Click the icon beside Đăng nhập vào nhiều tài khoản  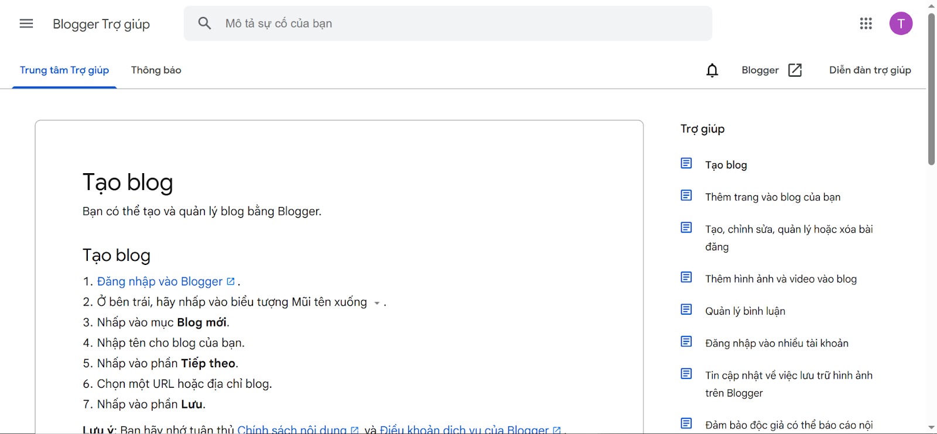[x=686, y=342]
